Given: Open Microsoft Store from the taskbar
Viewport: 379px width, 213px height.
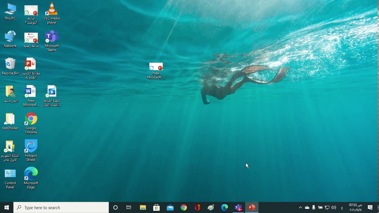Looking at the screenshot, I should 156,207.
